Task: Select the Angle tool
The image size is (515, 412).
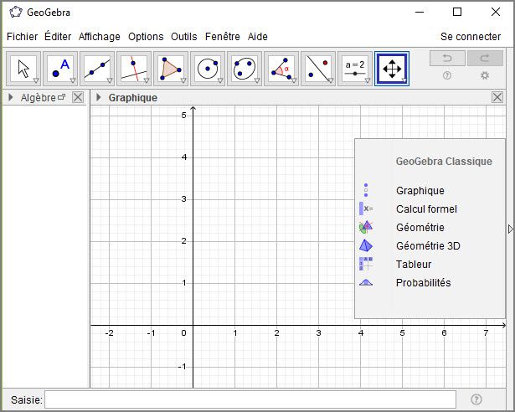Action: pos(281,69)
